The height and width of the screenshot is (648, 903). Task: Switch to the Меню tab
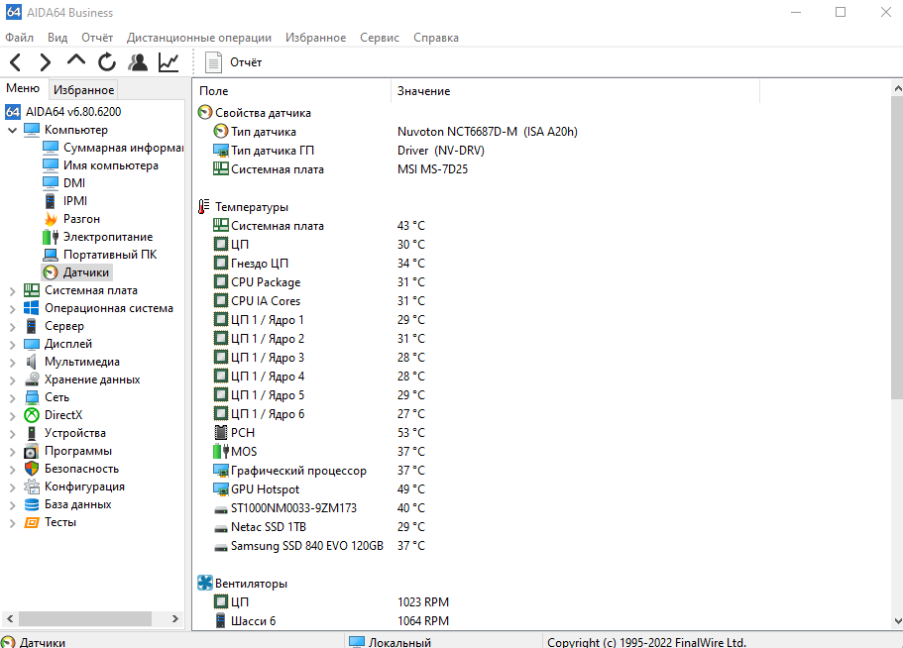pyautogui.click(x=23, y=88)
